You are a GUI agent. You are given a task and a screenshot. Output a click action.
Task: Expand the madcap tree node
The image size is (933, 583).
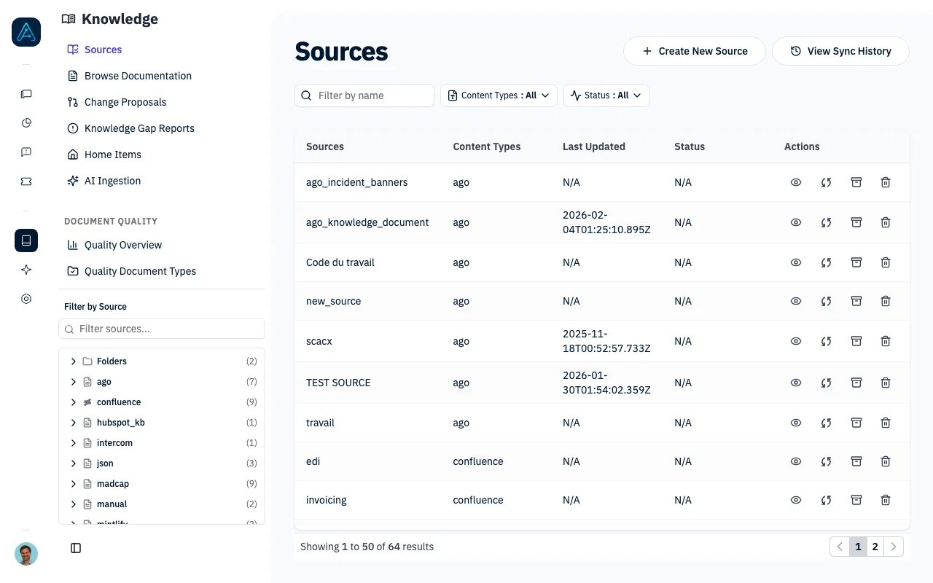(x=73, y=484)
